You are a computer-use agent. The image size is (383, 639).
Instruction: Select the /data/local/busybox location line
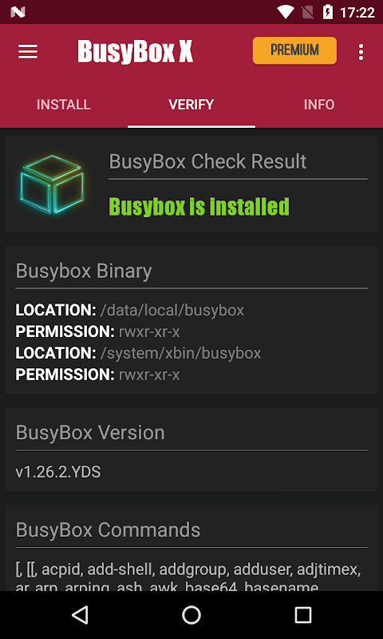click(130, 310)
